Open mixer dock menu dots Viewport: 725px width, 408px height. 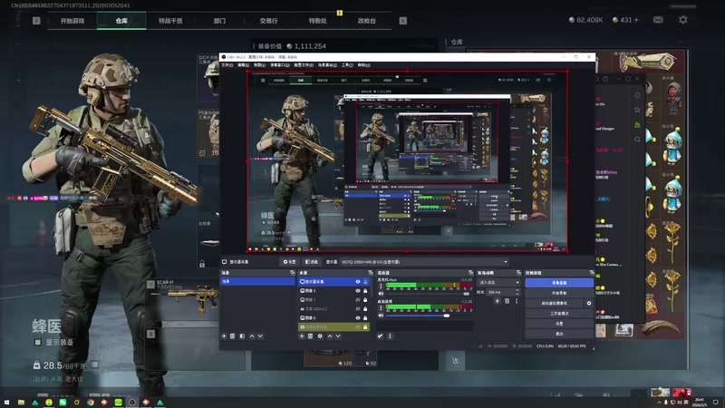[390, 336]
